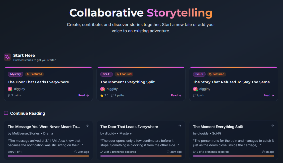Open Read on The Moment Everything Split
The width and height of the screenshot is (283, 163).
pos(176,95)
